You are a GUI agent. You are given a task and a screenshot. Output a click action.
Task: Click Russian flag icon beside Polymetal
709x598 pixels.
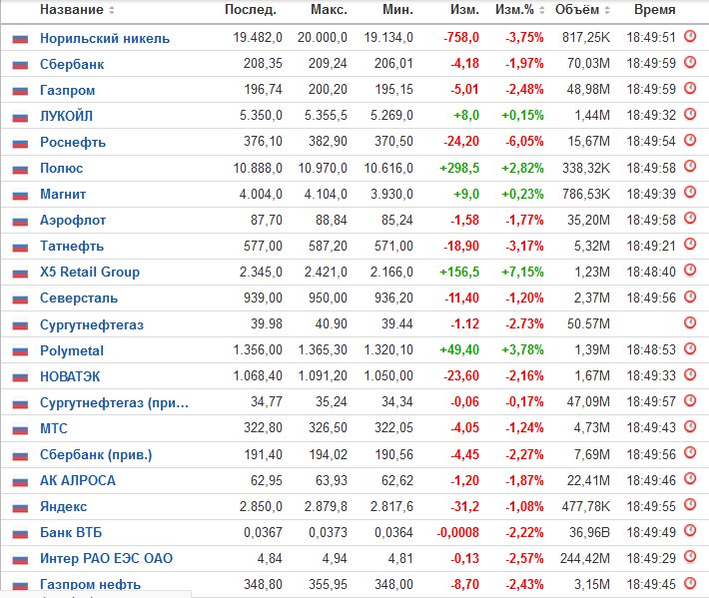(x=20, y=351)
